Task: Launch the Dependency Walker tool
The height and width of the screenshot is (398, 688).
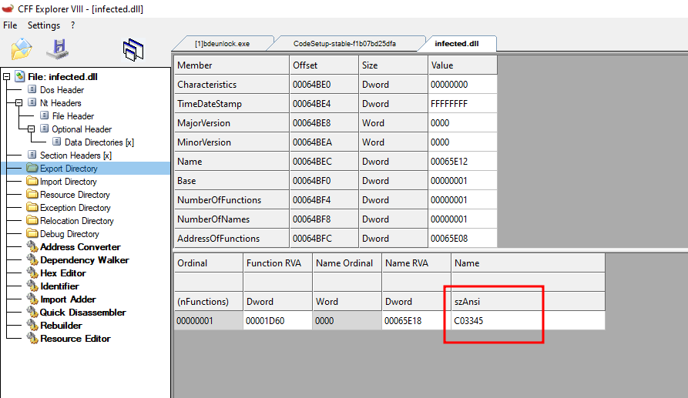Action: click(85, 260)
